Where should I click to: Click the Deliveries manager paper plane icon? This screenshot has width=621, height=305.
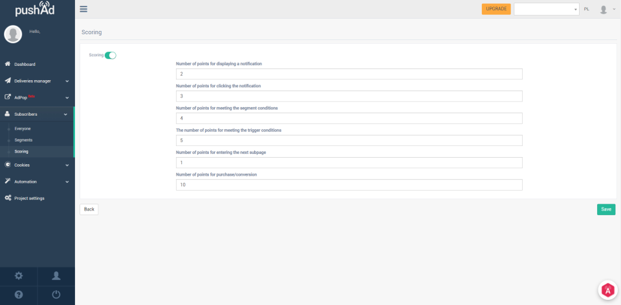coord(8,81)
